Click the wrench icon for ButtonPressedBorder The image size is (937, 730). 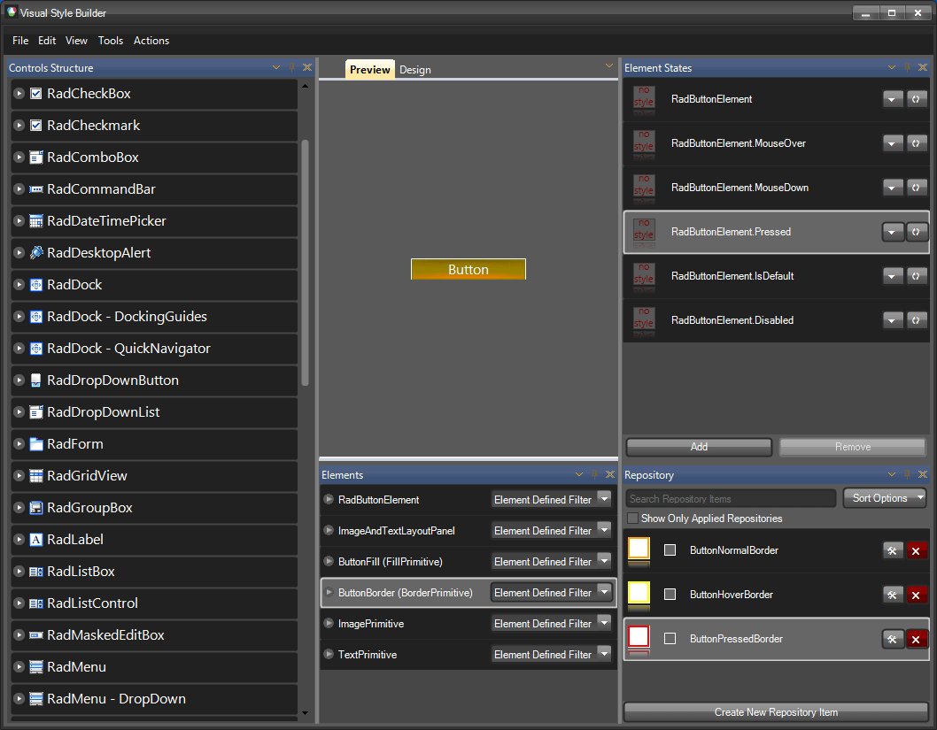[x=893, y=638]
